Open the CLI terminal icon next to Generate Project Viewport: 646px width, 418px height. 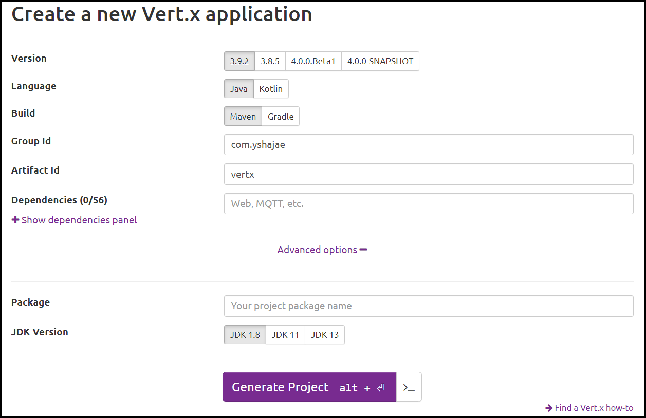tap(409, 387)
